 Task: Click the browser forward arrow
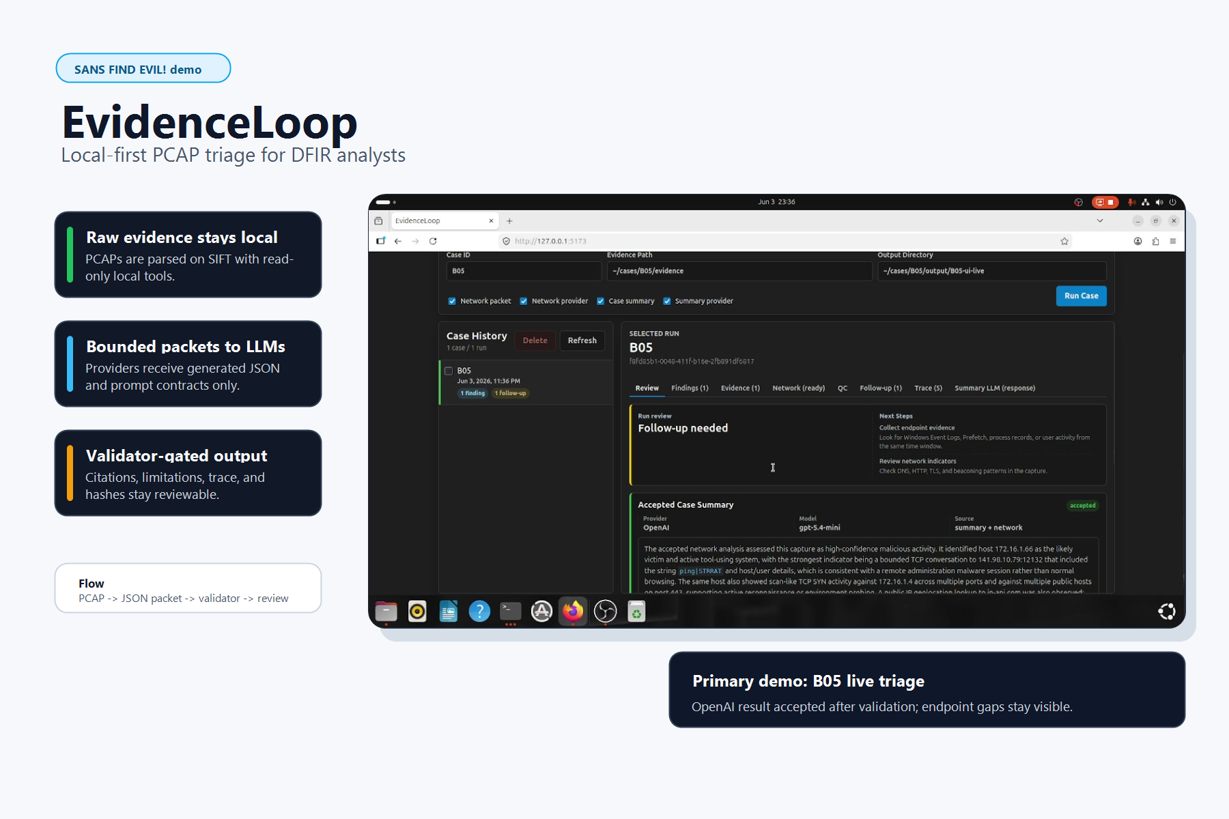click(415, 241)
